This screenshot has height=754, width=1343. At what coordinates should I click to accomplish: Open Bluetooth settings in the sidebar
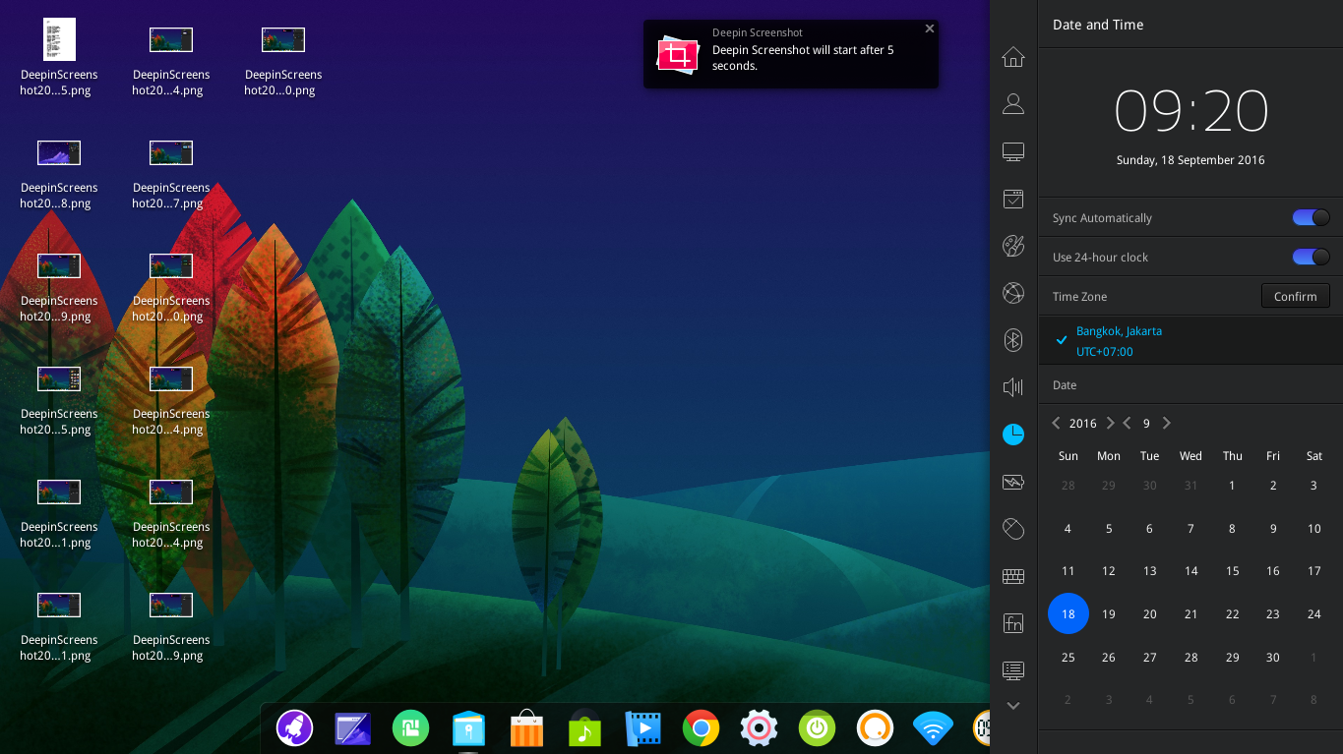click(1012, 340)
